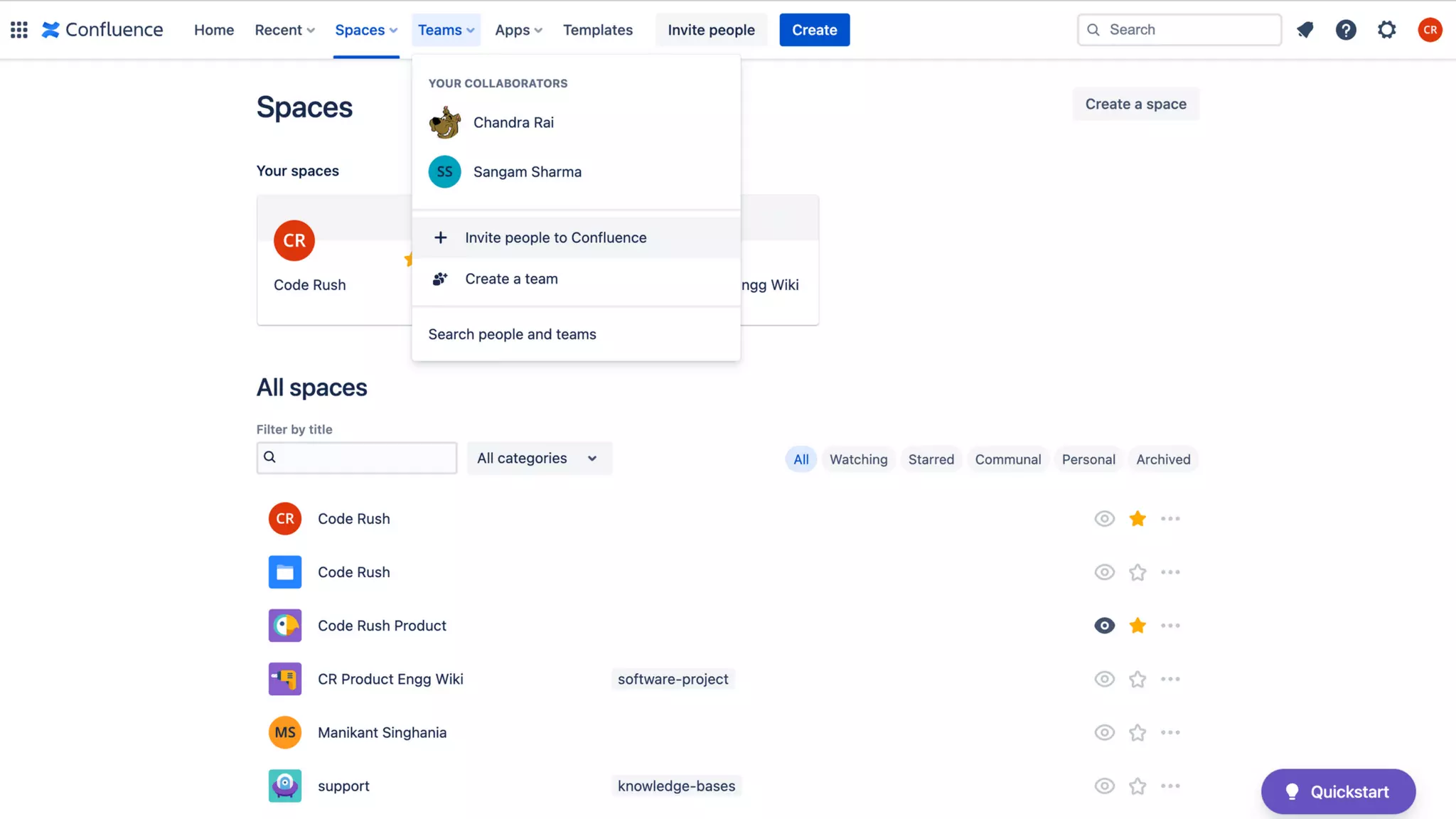Open the CR profile avatar menu

pos(1430,30)
